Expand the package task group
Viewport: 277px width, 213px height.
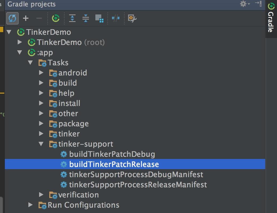[x=41, y=124]
